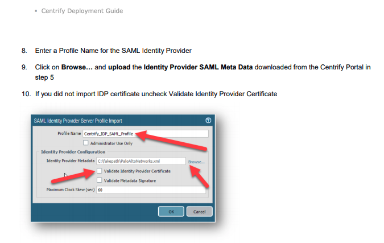Click the Identity Provider Metadata path field

point(141,161)
